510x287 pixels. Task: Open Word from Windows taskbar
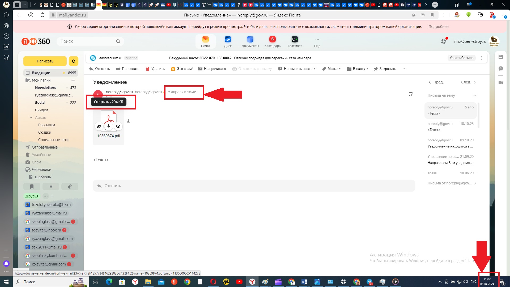click(x=304, y=282)
